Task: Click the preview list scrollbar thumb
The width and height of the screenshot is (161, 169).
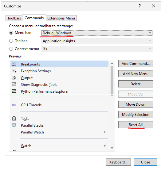Action: tap(112, 81)
